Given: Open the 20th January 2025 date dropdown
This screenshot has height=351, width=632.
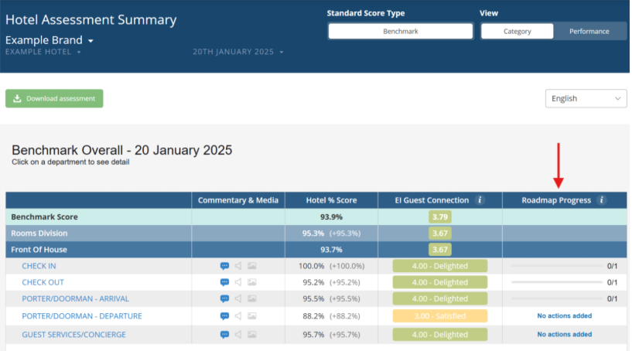Looking at the screenshot, I should click(238, 52).
